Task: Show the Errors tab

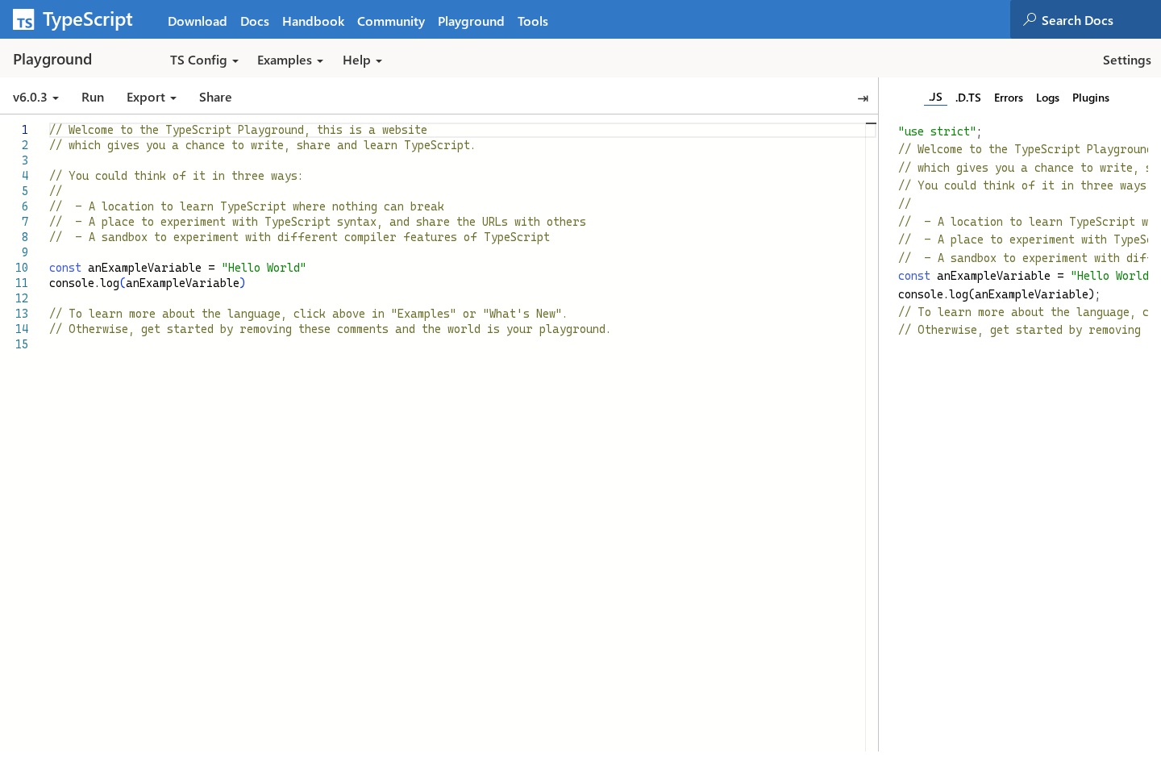Action: click(1009, 98)
